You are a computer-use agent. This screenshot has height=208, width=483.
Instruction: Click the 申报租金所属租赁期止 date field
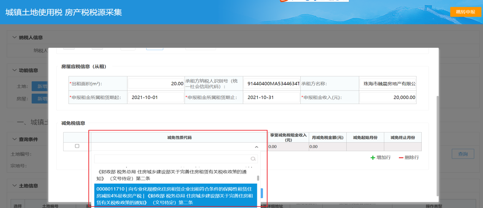(271, 98)
